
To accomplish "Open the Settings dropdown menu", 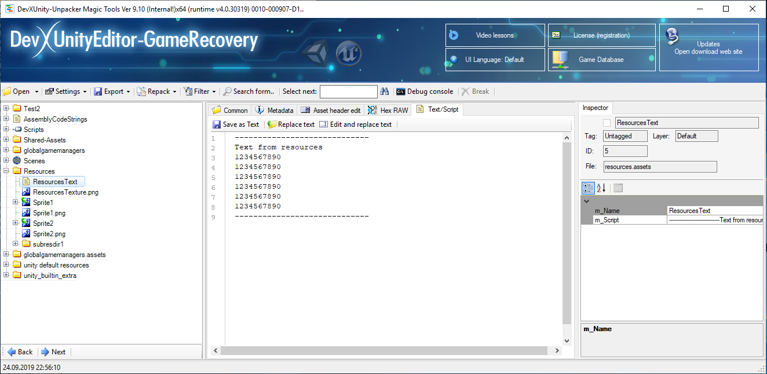I will click(x=66, y=91).
